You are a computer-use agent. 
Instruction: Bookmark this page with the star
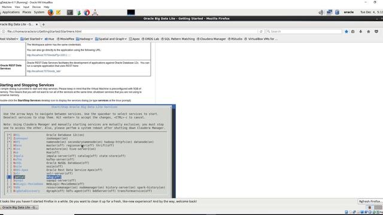coord(346,32)
